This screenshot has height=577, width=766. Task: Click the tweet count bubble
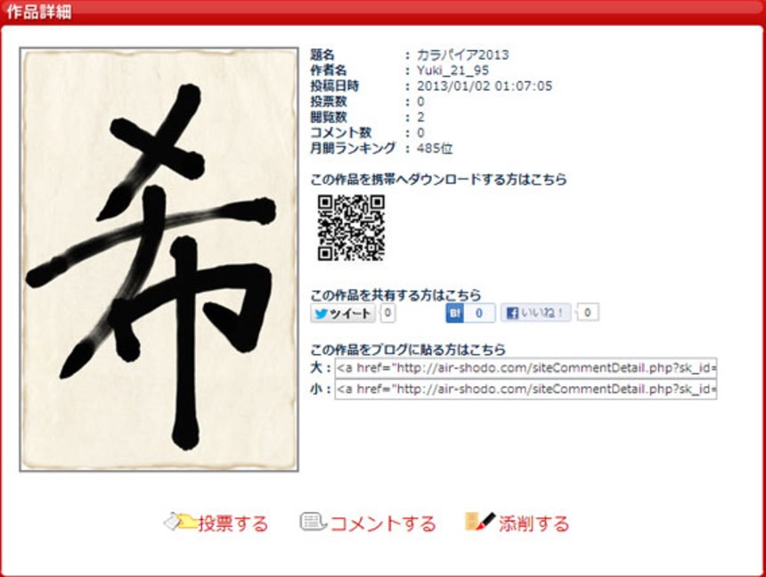tap(387, 313)
